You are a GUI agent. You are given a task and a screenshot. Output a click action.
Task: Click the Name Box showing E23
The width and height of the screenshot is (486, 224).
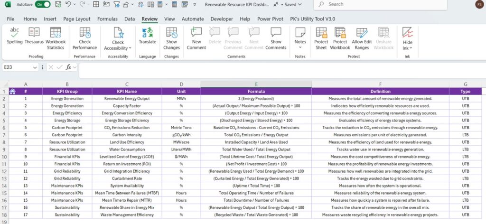(x=17, y=67)
